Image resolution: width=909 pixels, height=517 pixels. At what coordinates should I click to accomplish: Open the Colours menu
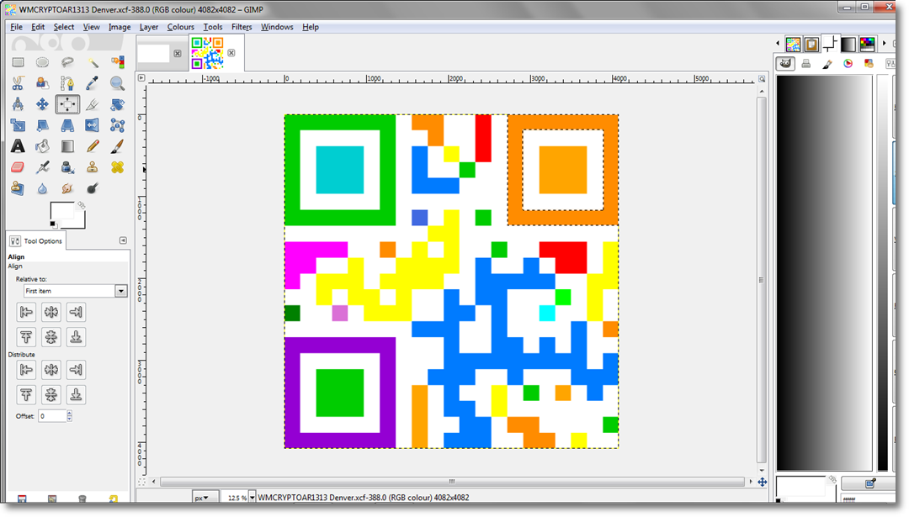(180, 27)
